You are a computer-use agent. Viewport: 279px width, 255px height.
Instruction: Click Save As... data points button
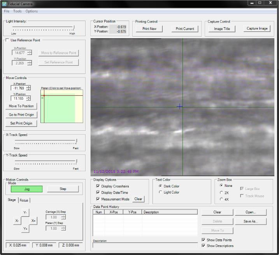point(251,222)
